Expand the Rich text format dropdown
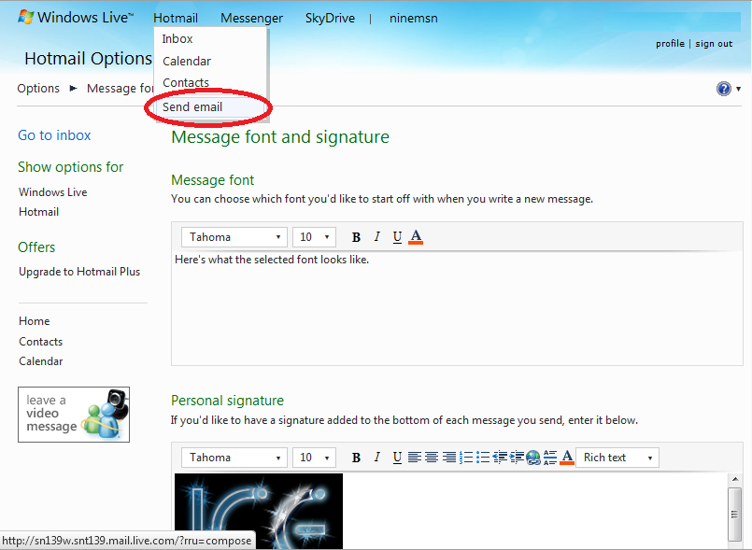This screenshot has width=752, height=550. 617,458
